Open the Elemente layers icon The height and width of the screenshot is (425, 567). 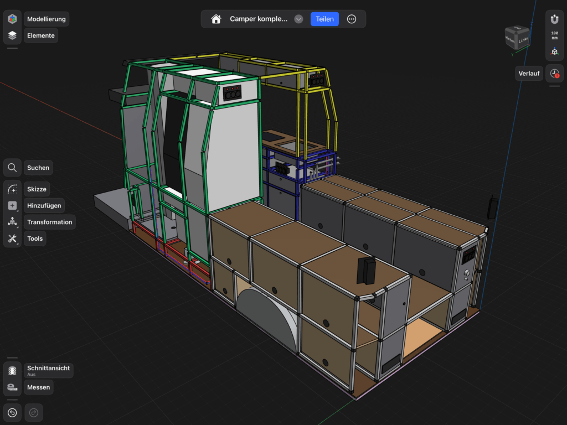[x=12, y=35]
